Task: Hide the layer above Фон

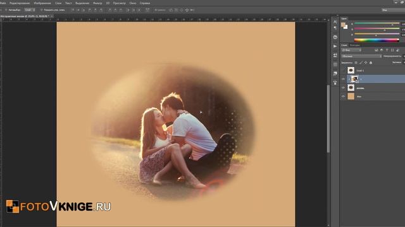Action: pyautogui.click(x=343, y=88)
